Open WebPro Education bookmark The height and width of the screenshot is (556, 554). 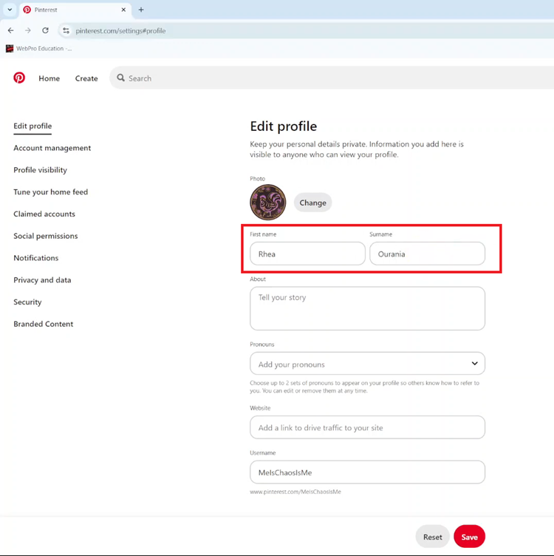tap(39, 49)
